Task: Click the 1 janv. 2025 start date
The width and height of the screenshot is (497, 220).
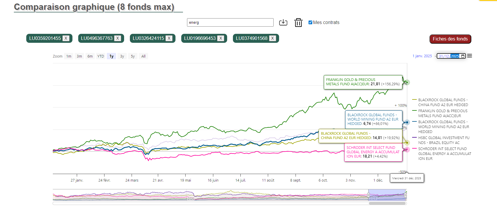Action: pyautogui.click(x=422, y=56)
